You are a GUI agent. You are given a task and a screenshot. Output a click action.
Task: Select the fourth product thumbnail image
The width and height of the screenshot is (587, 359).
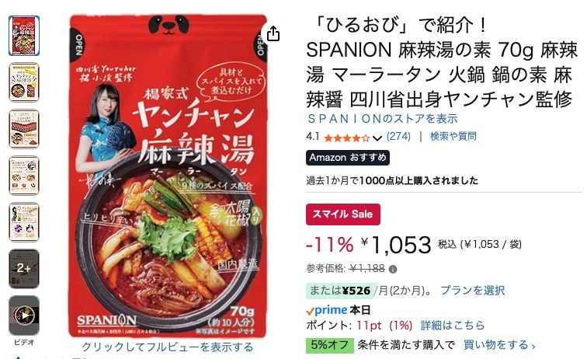[24, 176]
